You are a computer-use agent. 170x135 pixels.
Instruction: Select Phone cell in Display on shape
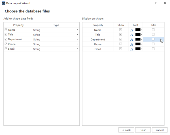[98, 44]
